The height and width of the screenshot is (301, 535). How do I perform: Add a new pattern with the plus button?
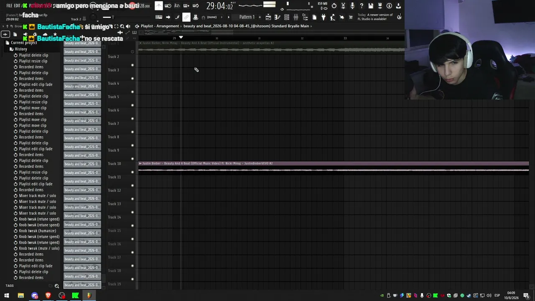point(260,17)
